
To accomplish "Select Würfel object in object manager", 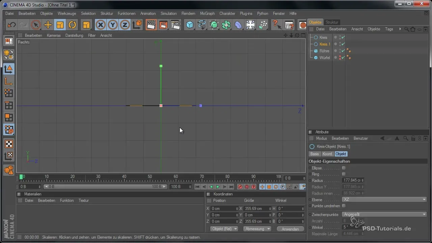I will coord(324,58).
